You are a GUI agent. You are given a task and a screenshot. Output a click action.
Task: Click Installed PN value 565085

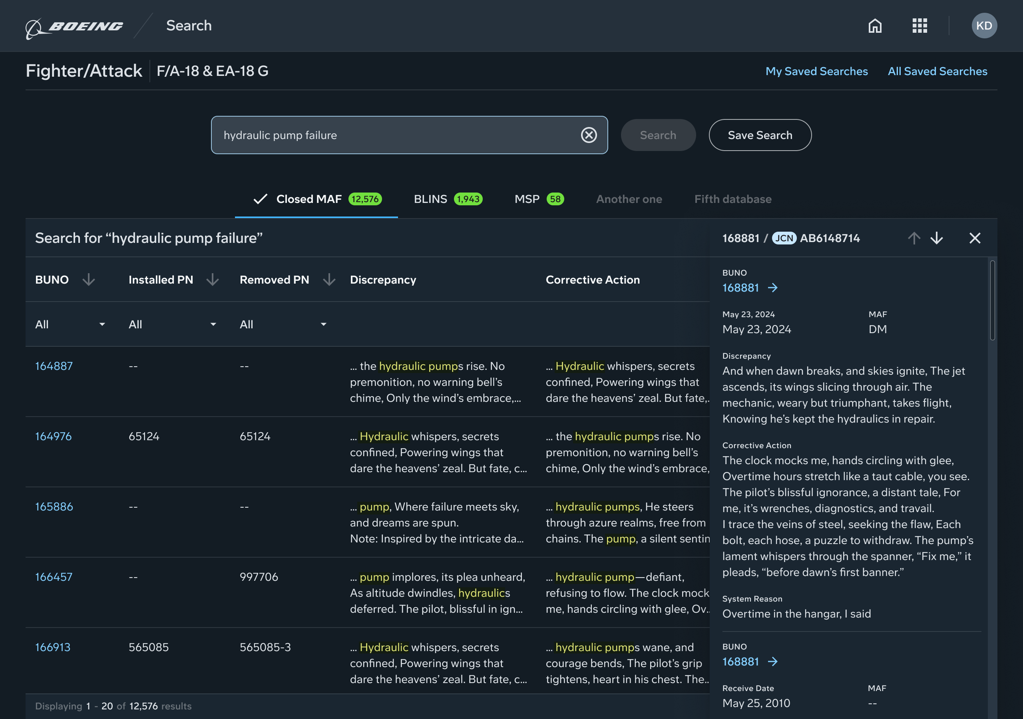149,648
